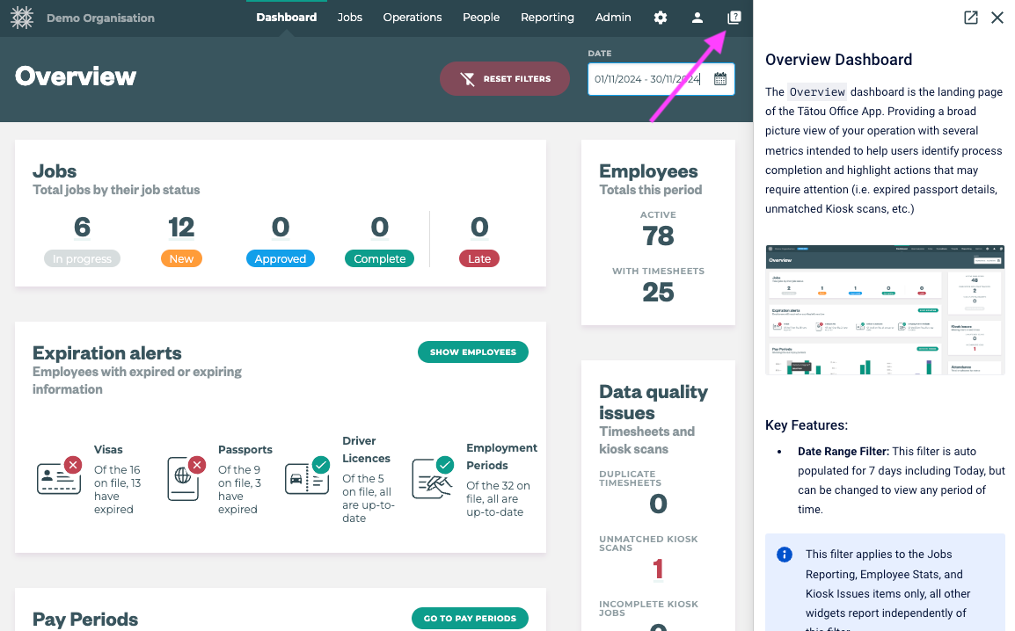Click Go To Pay Periods button
The image size is (1015, 631).
[470, 619]
